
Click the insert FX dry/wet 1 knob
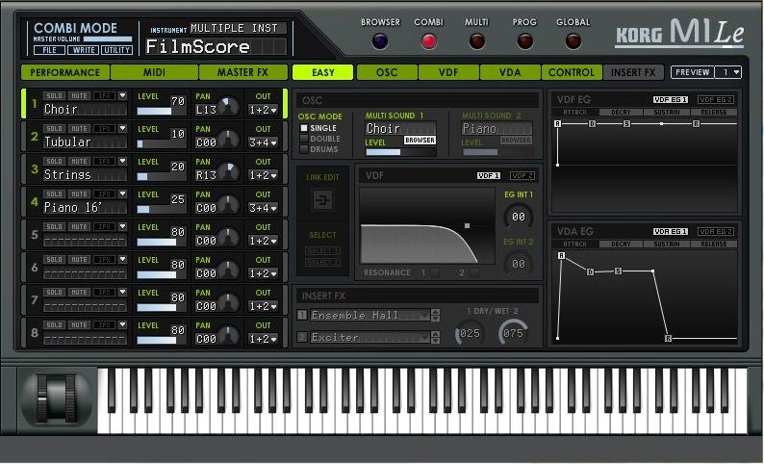click(x=470, y=333)
